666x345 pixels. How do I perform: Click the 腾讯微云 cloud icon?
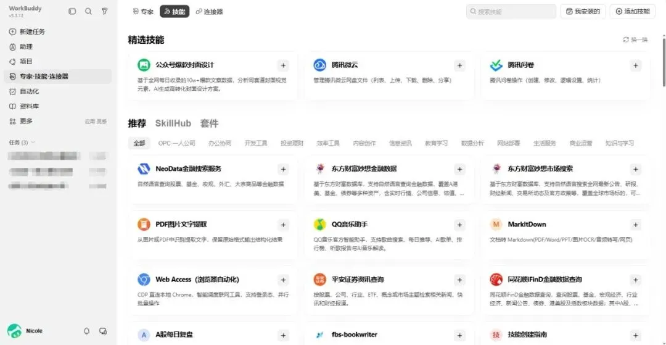pyautogui.click(x=320, y=65)
